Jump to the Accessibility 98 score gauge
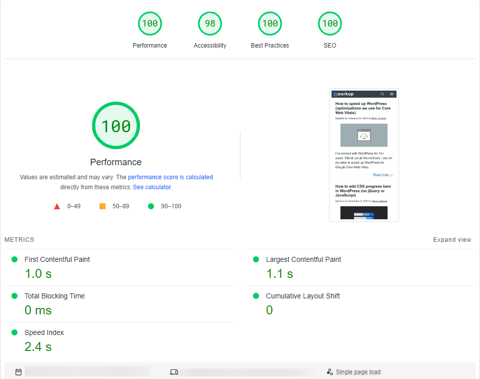 pos(210,24)
